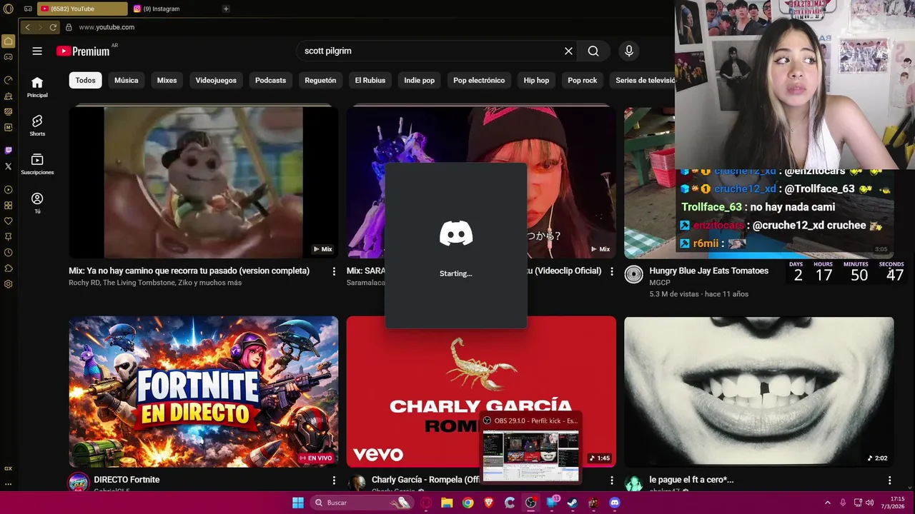The width and height of the screenshot is (915, 514).
Task: Open options menu for le pague el ft
Action: (889, 480)
